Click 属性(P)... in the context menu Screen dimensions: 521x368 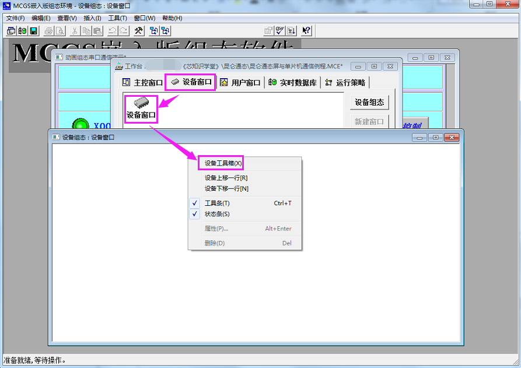coord(245,229)
